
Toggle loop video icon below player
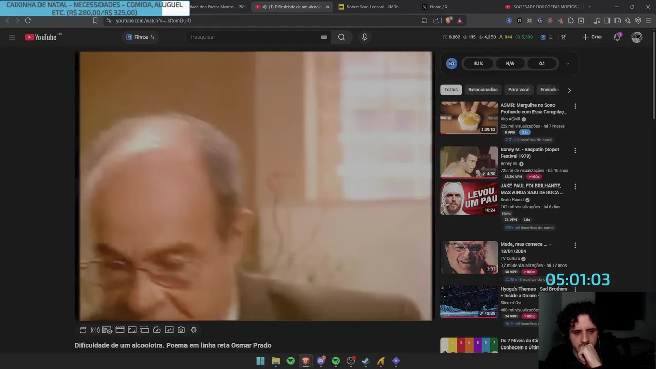coord(83,330)
